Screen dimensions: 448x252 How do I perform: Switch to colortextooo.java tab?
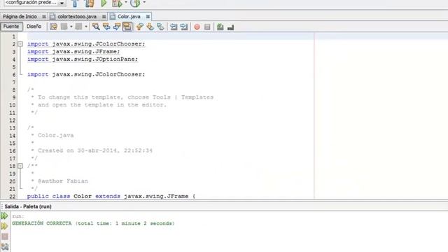point(77,17)
